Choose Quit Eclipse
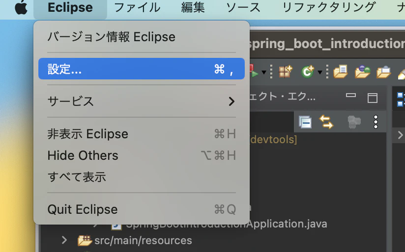The image size is (405, 252). coord(142,209)
